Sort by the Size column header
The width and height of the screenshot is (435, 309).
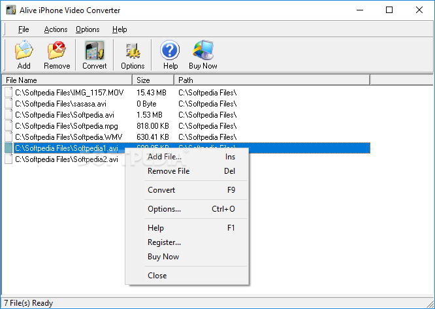pos(153,80)
